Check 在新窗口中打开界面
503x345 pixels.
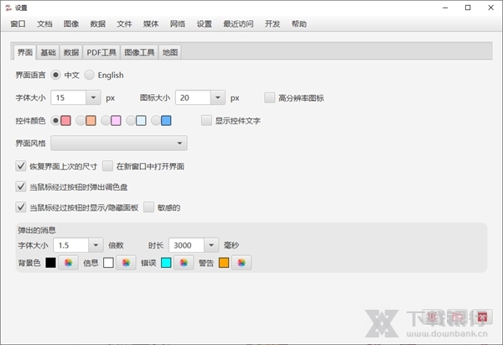point(107,166)
